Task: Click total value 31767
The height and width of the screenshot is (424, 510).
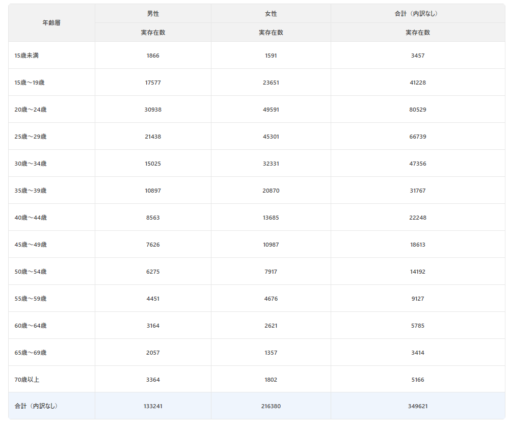Action: (x=418, y=191)
